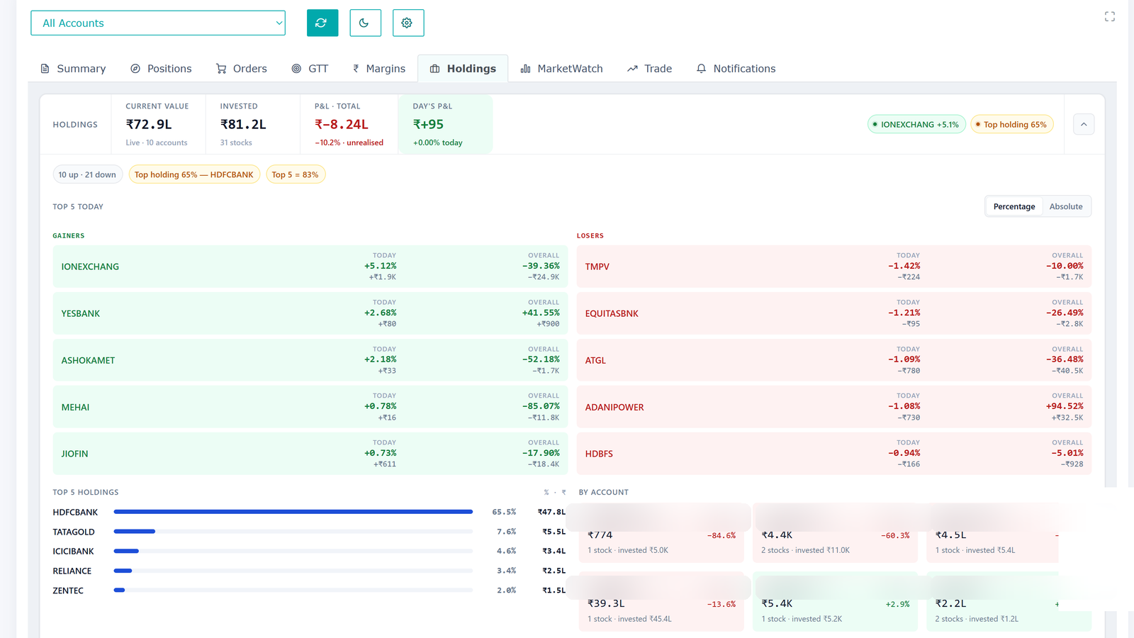Open account card showing ₹2.2L
This screenshot has width=1134, height=638.
[x=1009, y=602]
